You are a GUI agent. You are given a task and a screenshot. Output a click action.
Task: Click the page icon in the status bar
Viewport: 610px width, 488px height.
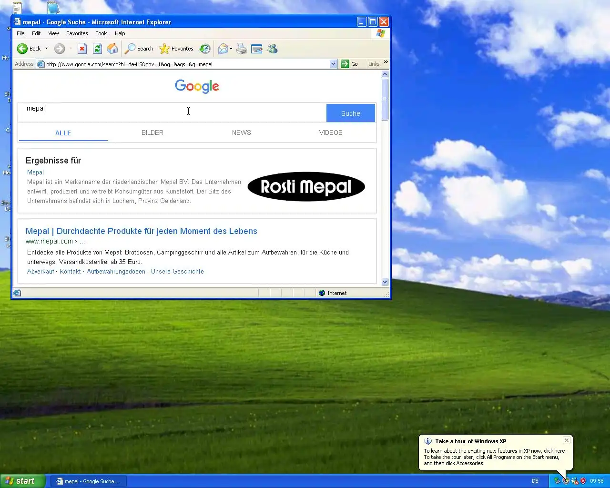coord(17,293)
